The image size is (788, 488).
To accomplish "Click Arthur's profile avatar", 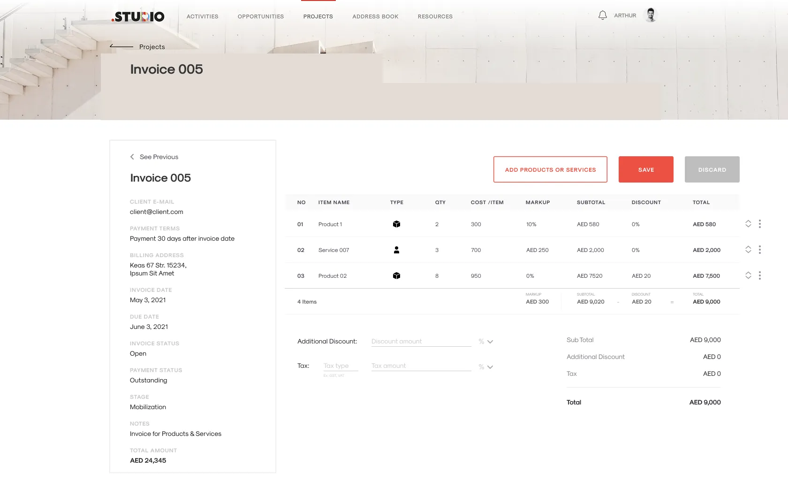I will (651, 15).
